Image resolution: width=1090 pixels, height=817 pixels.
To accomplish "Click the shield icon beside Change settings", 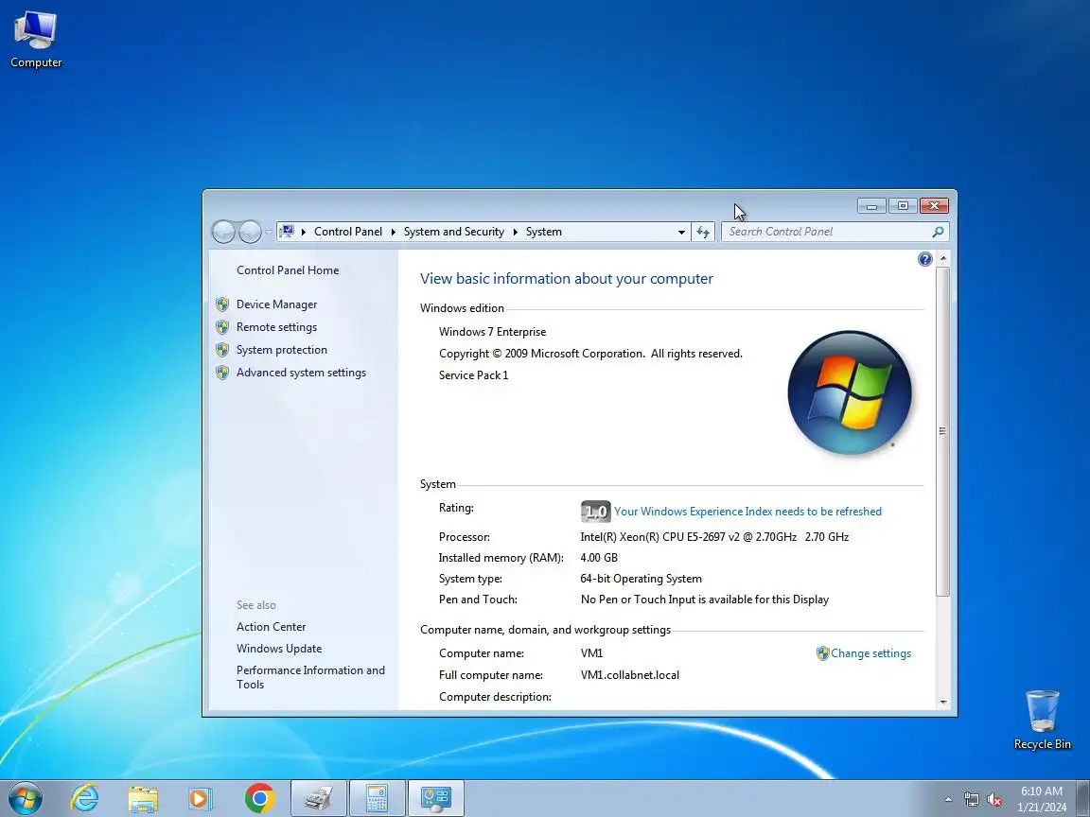I will [822, 653].
